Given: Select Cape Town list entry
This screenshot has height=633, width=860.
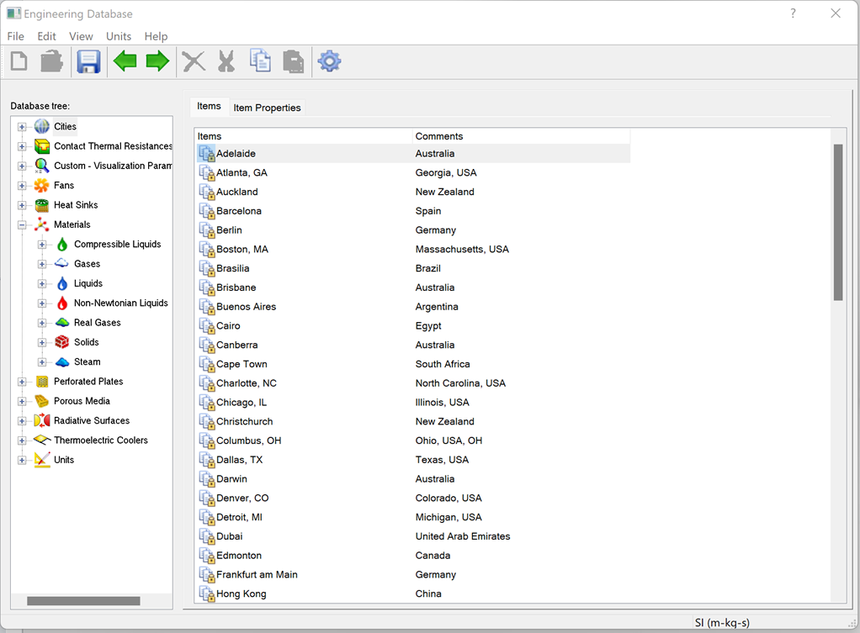Looking at the screenshot, I should click(x=412, y=364).
